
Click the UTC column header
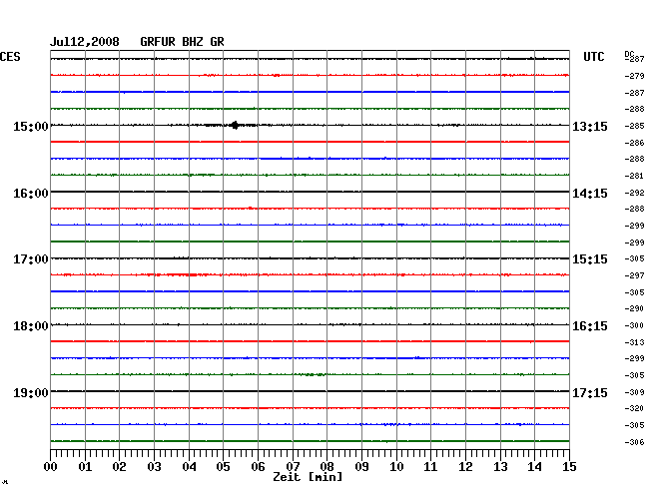pyautogui.click(x=593, y=57)
